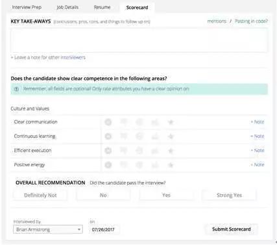Choose Strong Yes as overall recommendation
Screen dimensions: 277x245
(229, 195)
